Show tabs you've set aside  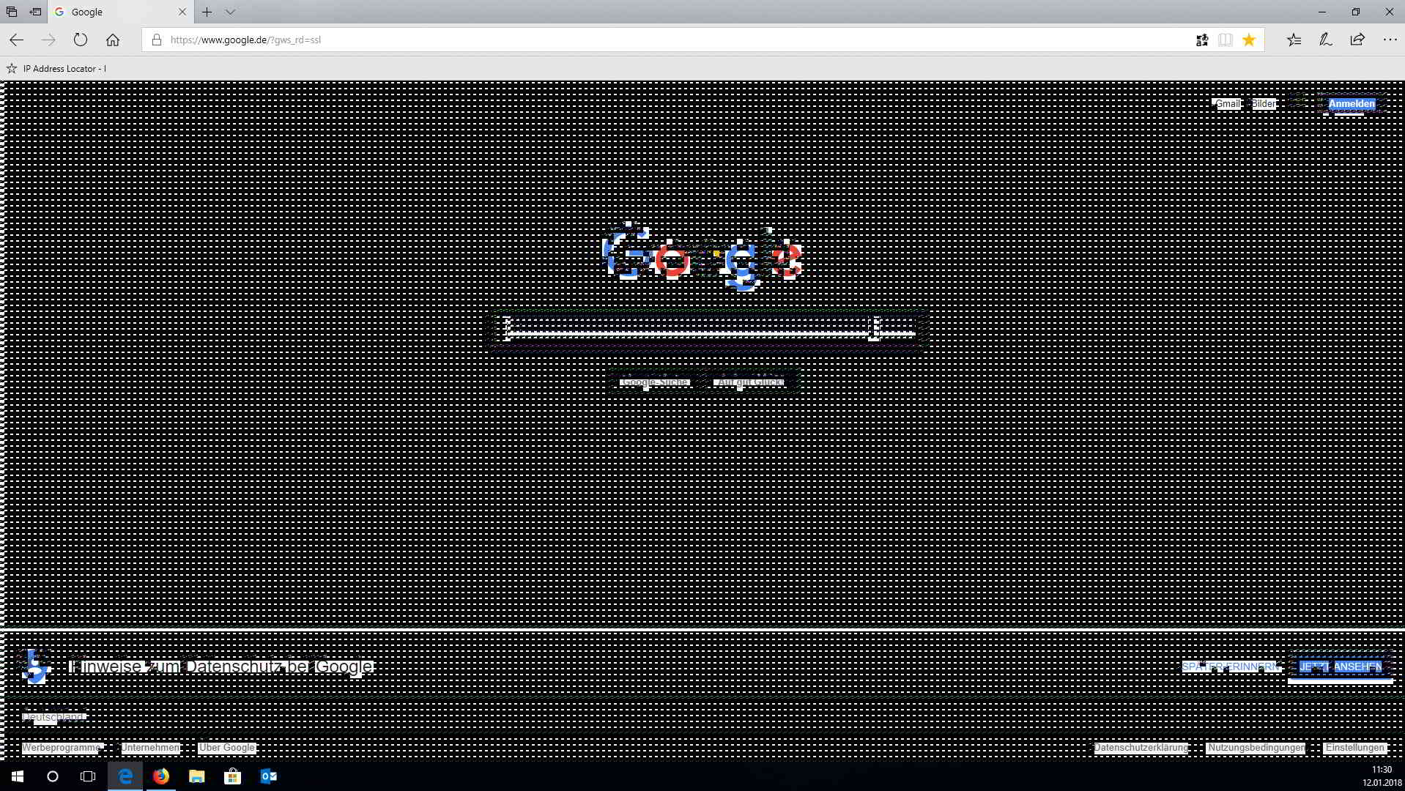coord(12,12)
